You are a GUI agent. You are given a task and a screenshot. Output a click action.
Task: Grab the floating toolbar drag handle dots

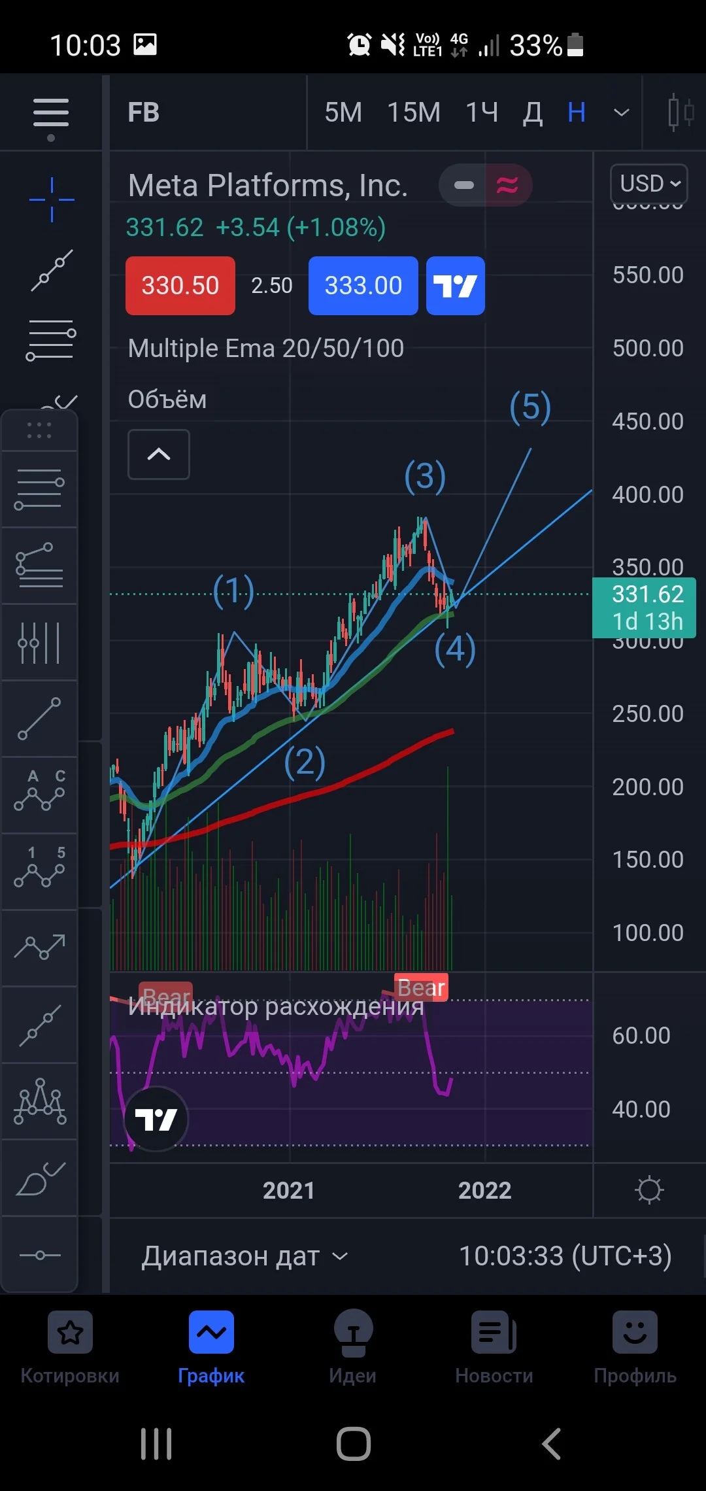(39, 430)
